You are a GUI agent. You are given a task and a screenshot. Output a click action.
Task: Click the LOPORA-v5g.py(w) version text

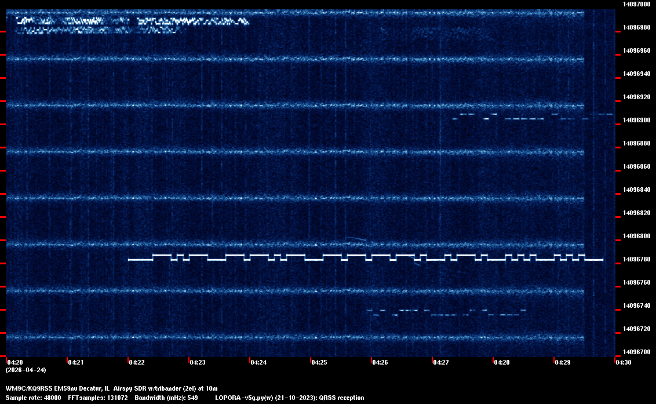point(246,398)
